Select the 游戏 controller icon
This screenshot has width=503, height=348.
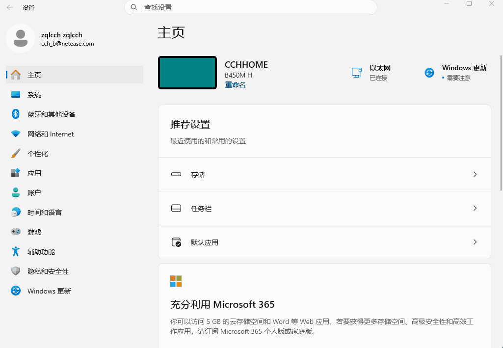coord(15,232)
